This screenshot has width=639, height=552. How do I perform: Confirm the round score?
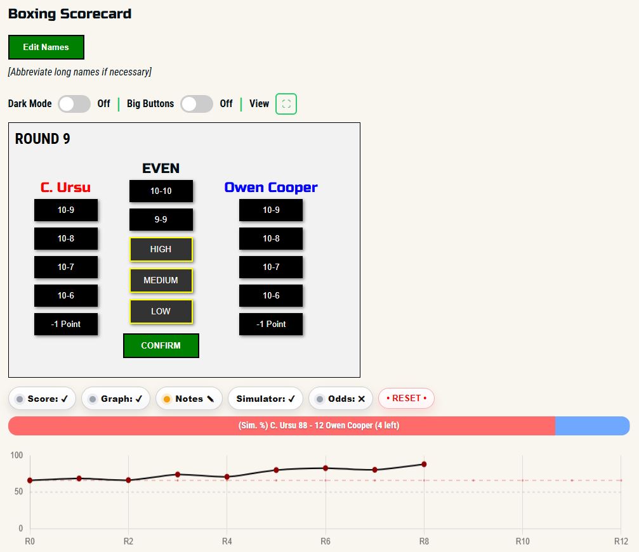coord(161,345)
